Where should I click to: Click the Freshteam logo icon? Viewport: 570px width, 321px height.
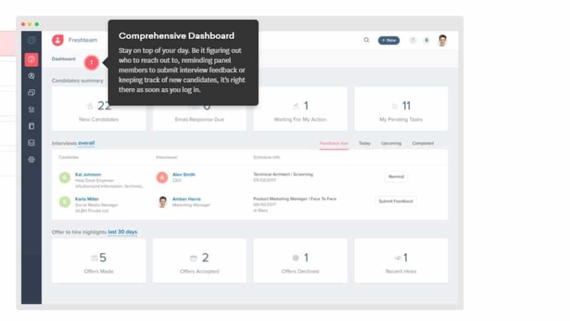pos(58,40)
